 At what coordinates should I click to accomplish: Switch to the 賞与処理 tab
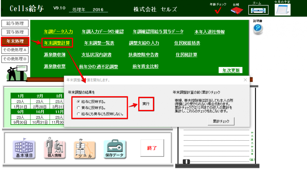click(15, 32)
